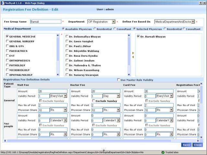This screenshot has height=155, width=207.
Task: Select Consultant radio next to Available Physician
Action: 115,29
